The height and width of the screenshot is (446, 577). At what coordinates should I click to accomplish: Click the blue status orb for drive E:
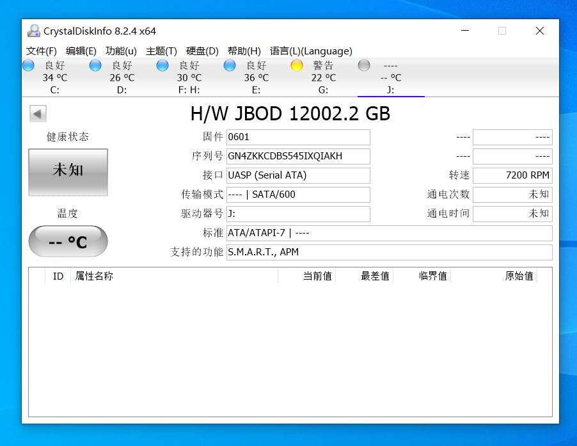[230, 65]
